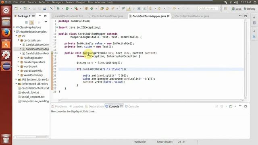Open System Settings from the launcher
258x145 pixels.
tap(6, 55)
